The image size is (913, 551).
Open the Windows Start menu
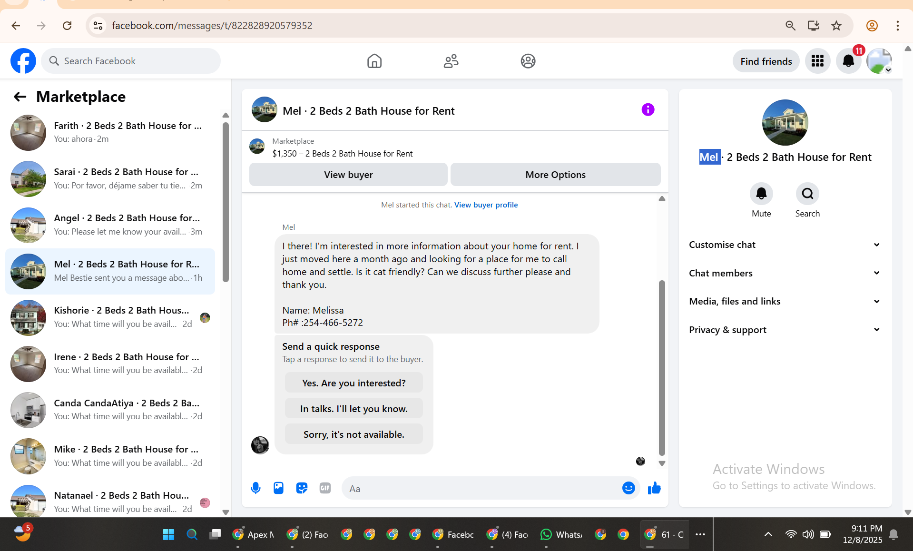click(168, 534)
